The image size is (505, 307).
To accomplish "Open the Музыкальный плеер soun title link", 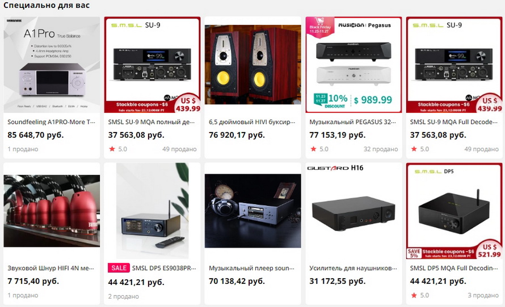I will [x=251, y=268].
